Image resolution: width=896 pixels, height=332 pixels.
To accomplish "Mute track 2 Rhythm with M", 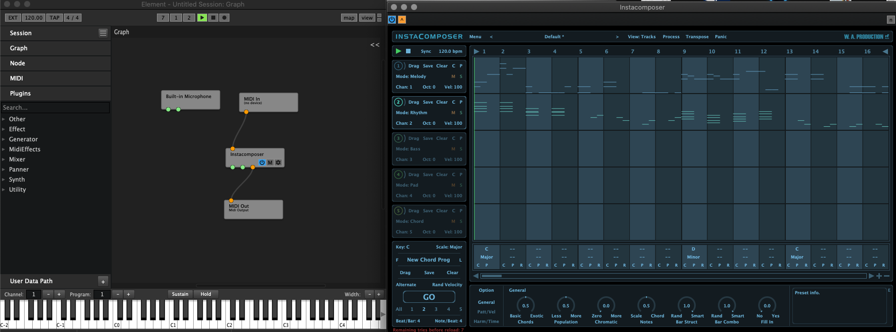I will coord(453,113).
